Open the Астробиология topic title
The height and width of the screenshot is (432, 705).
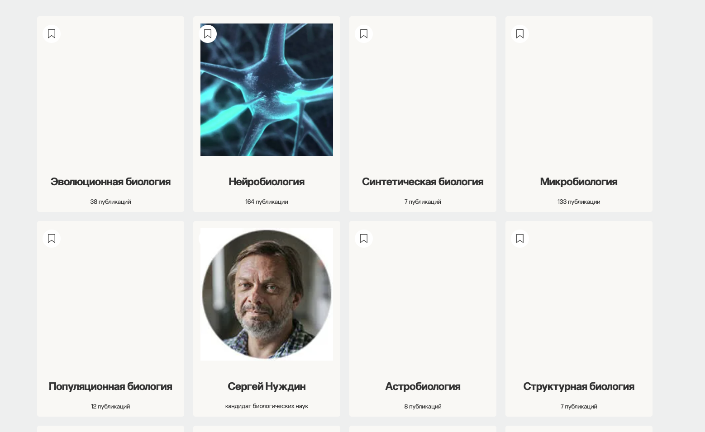[423, 386]
